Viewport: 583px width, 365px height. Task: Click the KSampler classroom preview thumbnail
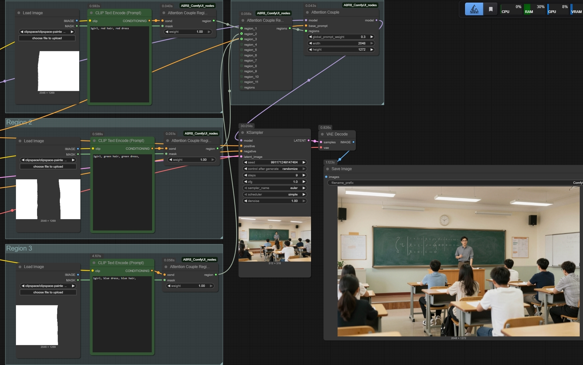275,239
